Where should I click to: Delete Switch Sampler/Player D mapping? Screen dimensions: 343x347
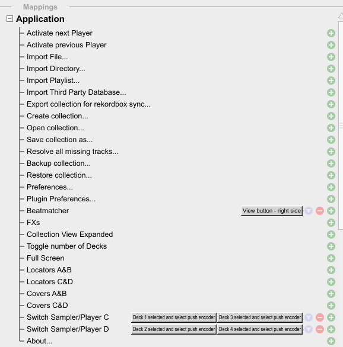(x=320, y=329)
